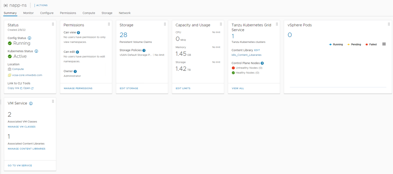The height and width of the screenshot is (174, 393).
Task: Grab the Status card drag handle icon
Action: coord(53,24)
